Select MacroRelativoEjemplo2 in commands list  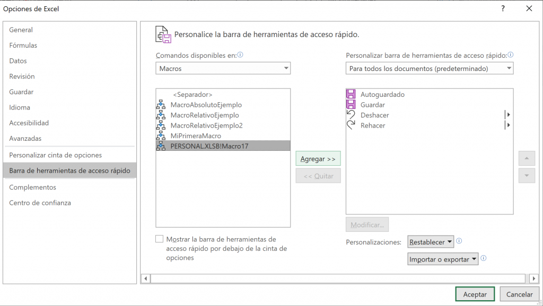(223, 125)
